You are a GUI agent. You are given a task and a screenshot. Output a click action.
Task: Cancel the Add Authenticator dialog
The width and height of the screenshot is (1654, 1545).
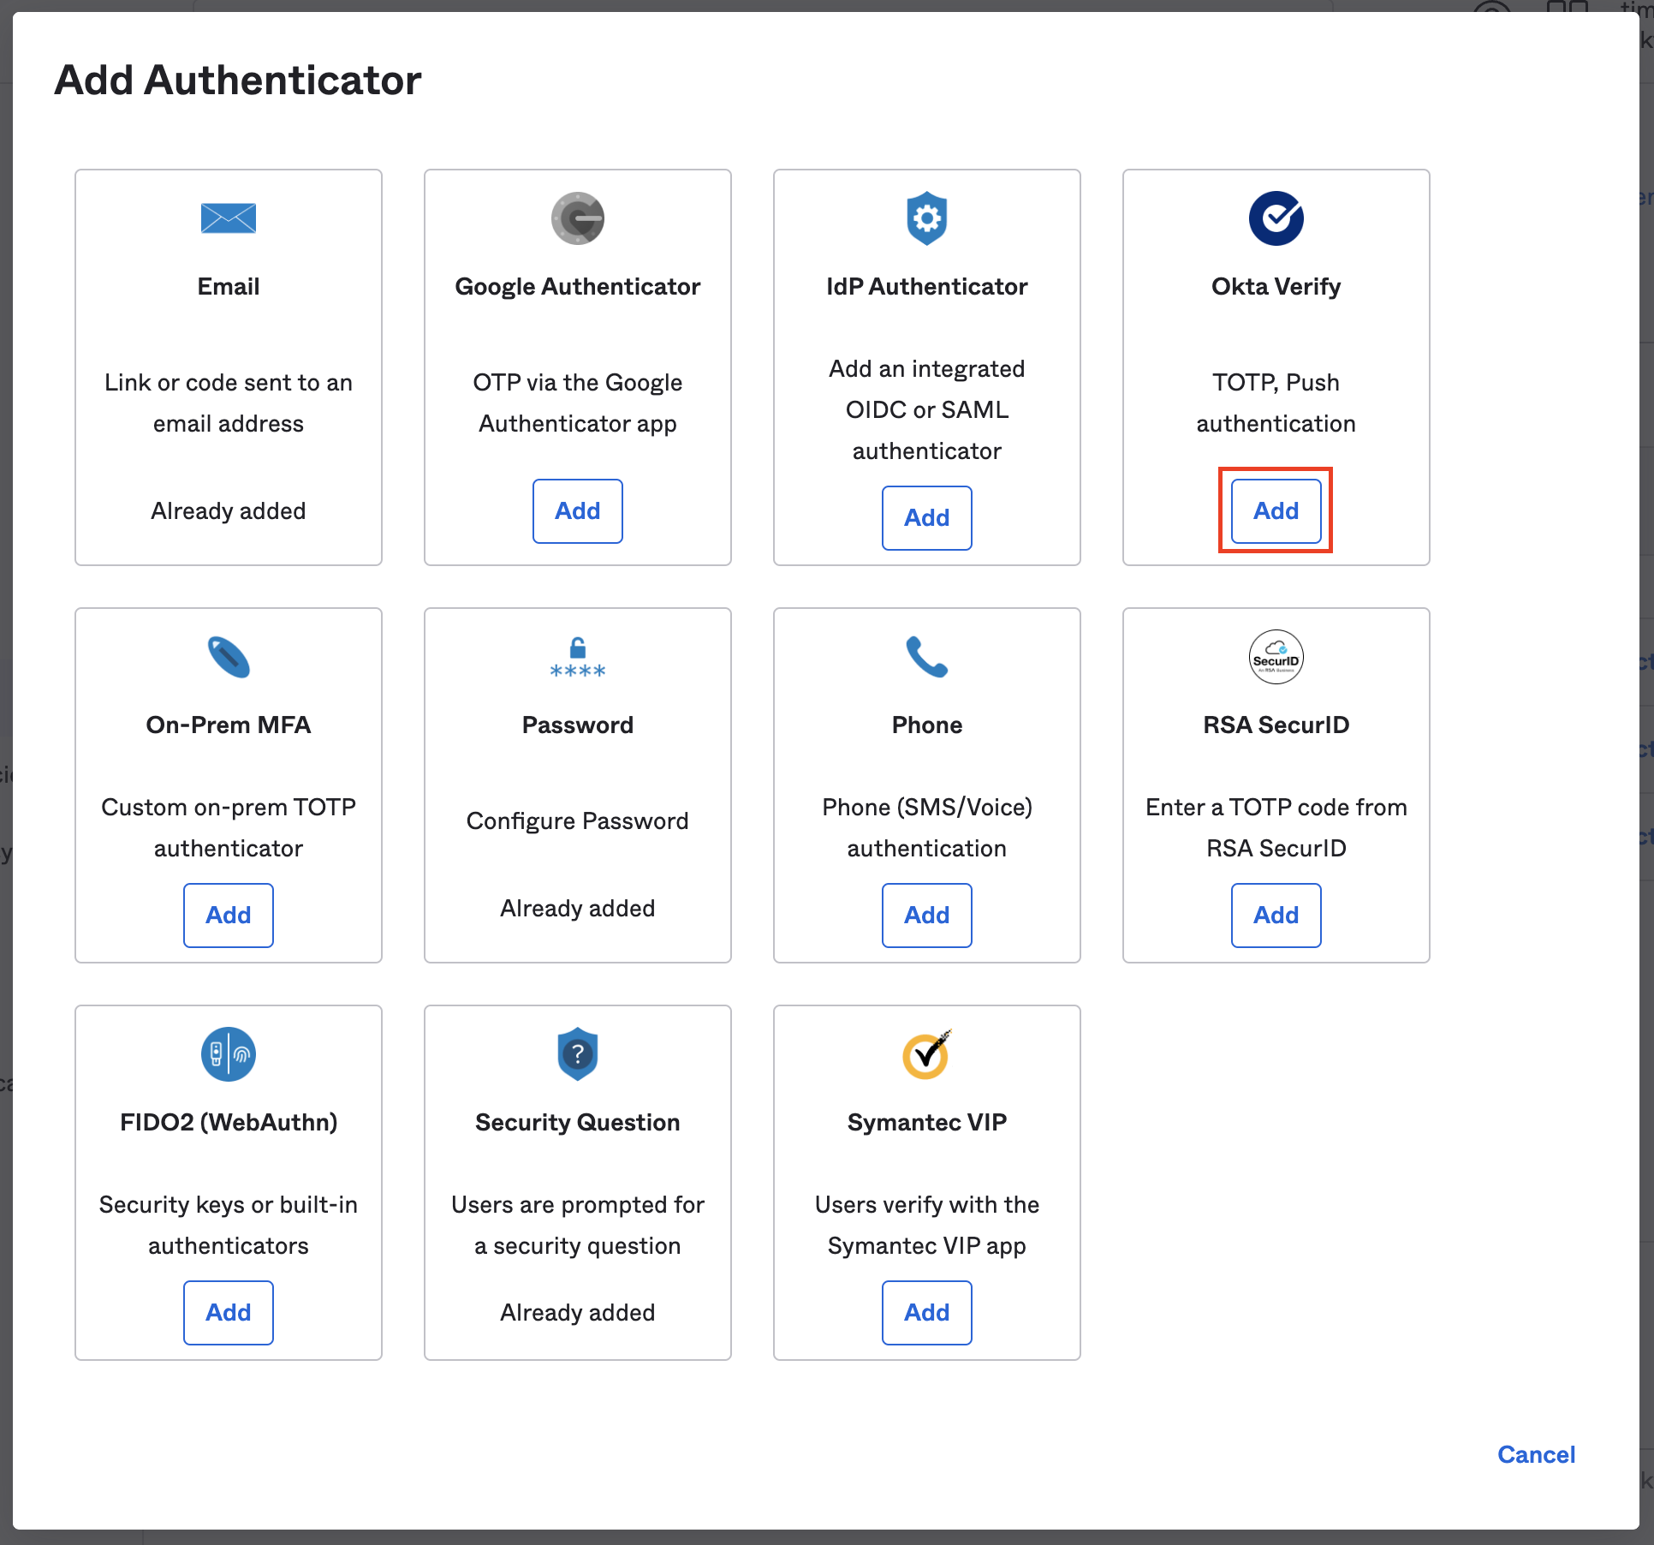coord(1537,1455)
